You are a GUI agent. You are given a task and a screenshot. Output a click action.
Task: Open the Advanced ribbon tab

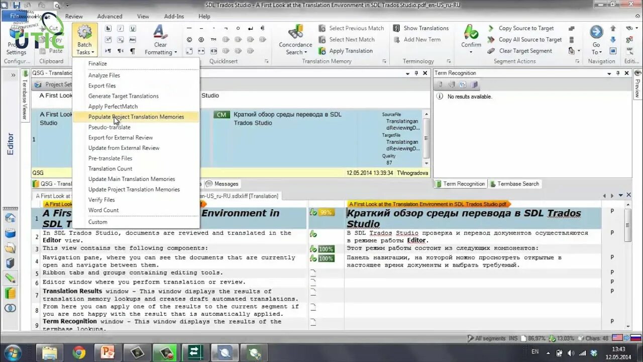(x=110, y=16)
